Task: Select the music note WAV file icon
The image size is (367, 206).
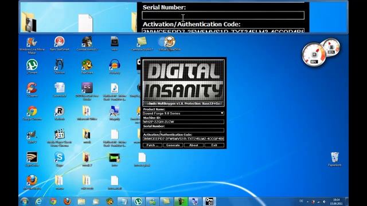Action: (x=115, y=92)
